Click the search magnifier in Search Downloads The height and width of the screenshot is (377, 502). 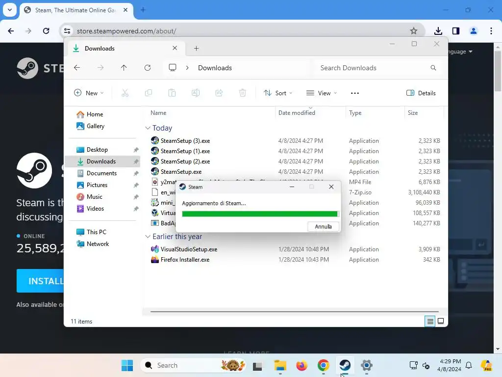(x=433, y=68)
